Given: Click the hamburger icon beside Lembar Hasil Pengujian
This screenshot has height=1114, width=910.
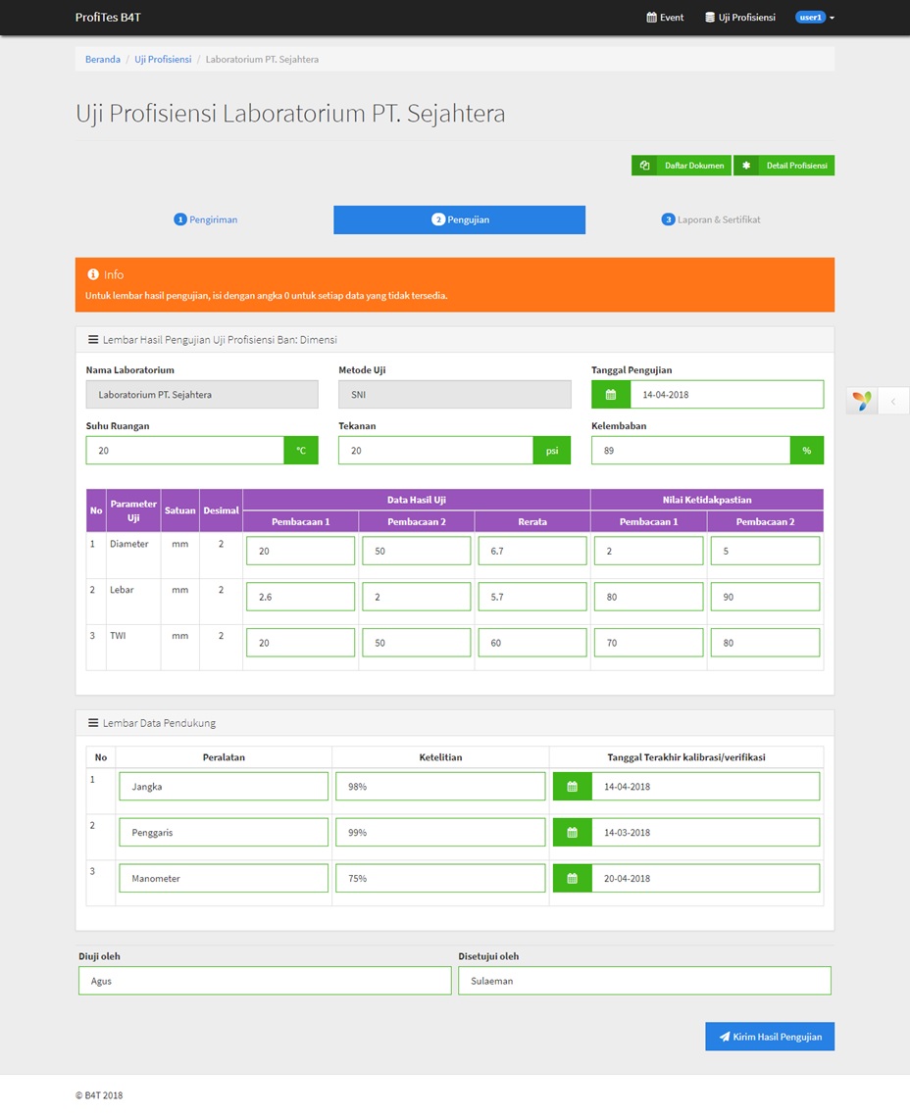Looking at the screenshot, I should tap(93, 340).
